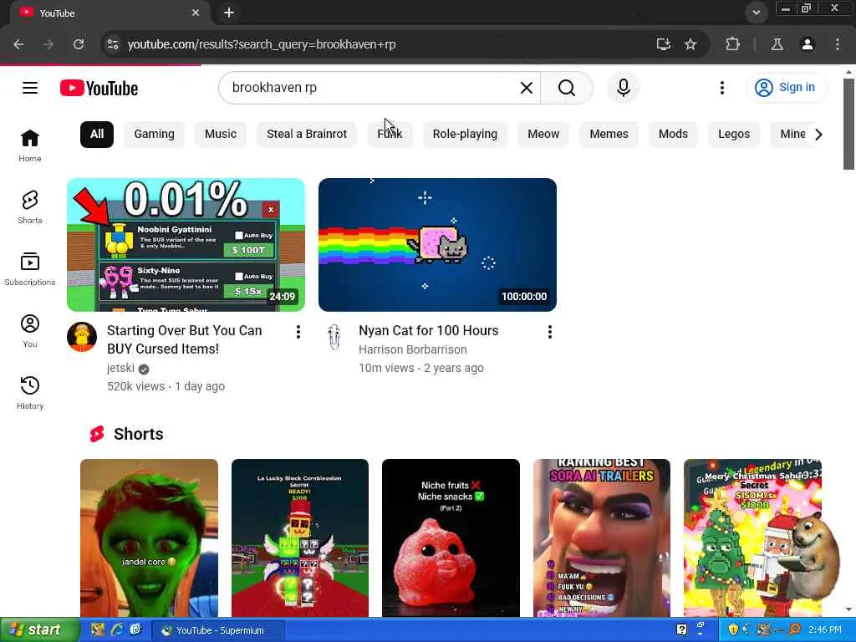Open the Ranking Best Sora AI Trailers short
This screenshot has height=642, width=856.
[x=602, y=538]
